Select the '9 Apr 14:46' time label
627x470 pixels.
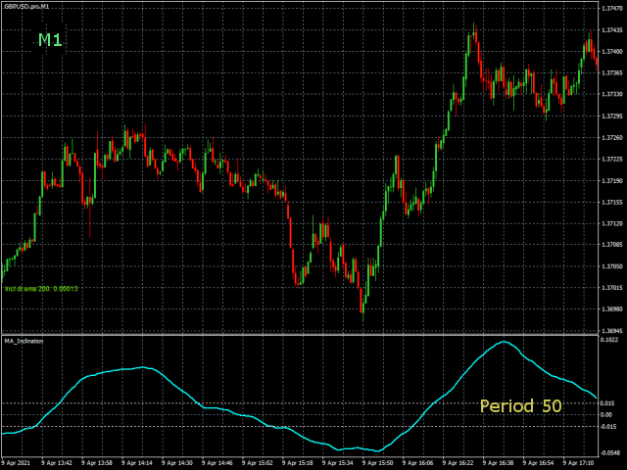click(x=217, y=463)
